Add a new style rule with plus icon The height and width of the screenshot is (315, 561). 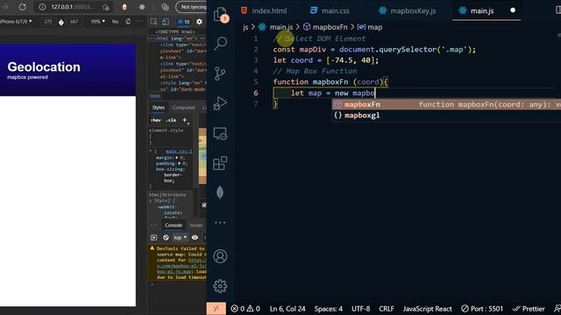[185, 121]
